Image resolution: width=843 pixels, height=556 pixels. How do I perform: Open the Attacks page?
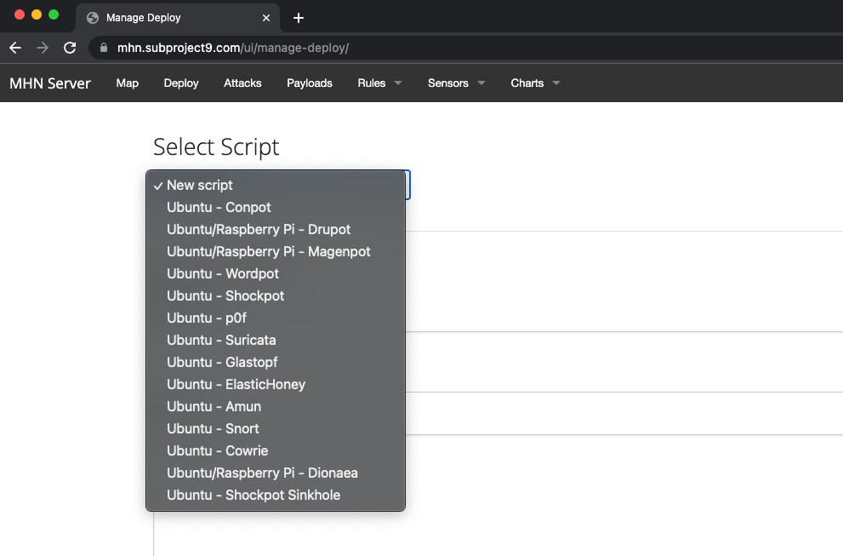pos(242,83)
